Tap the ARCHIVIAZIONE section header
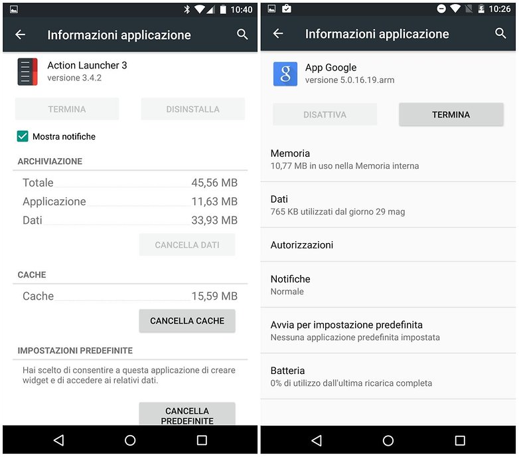Viewport: 519px width, 457px height. click(x=50, y=161)
